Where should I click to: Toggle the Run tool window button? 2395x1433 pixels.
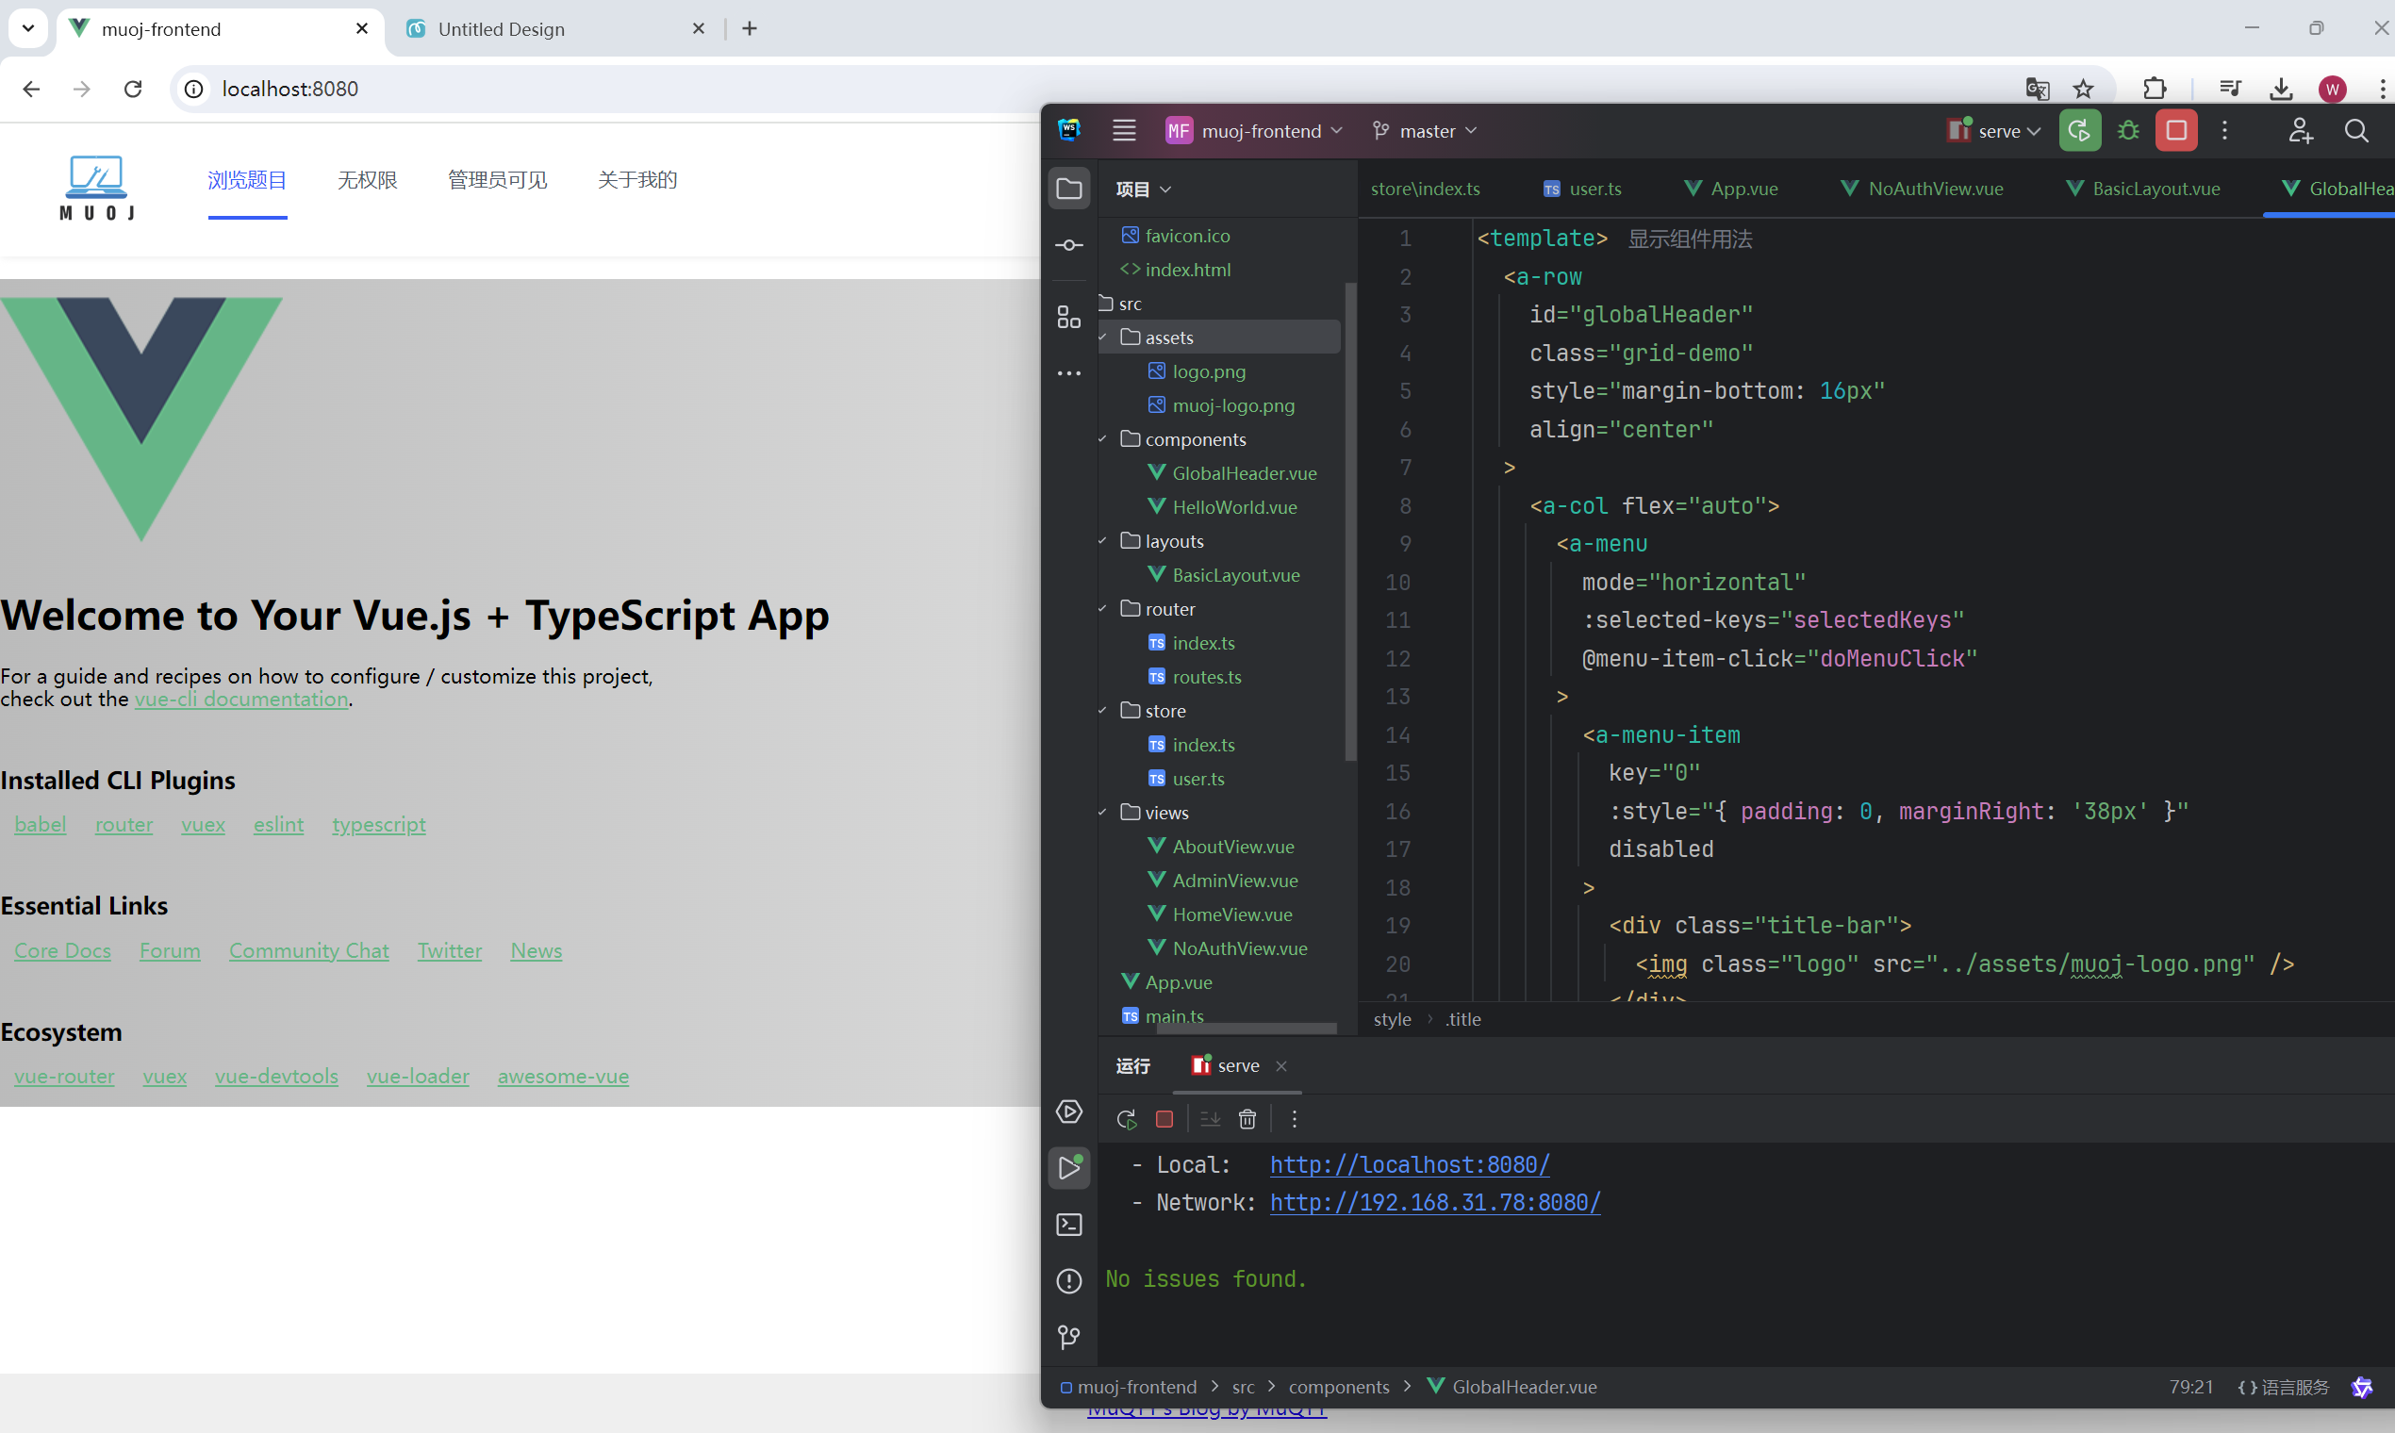1069,1167
